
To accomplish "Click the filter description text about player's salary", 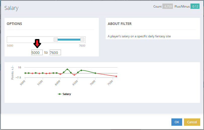I will tap(139, 36).
